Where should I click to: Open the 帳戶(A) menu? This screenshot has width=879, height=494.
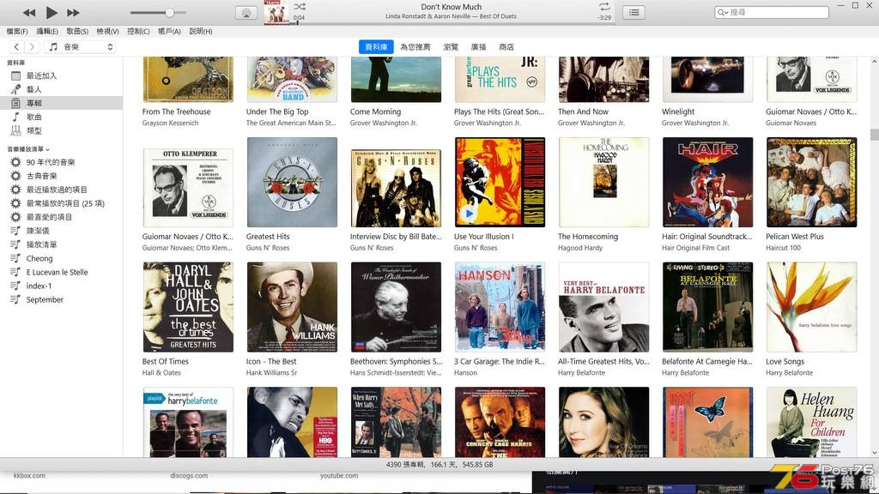tap(169, 32)
